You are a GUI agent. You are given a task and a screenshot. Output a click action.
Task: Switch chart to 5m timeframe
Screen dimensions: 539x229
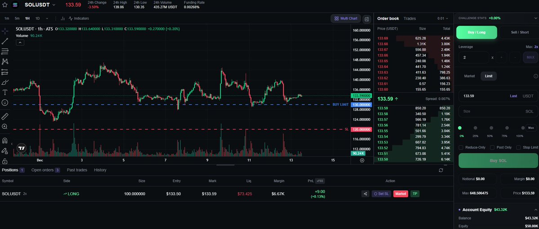(17, 18)
